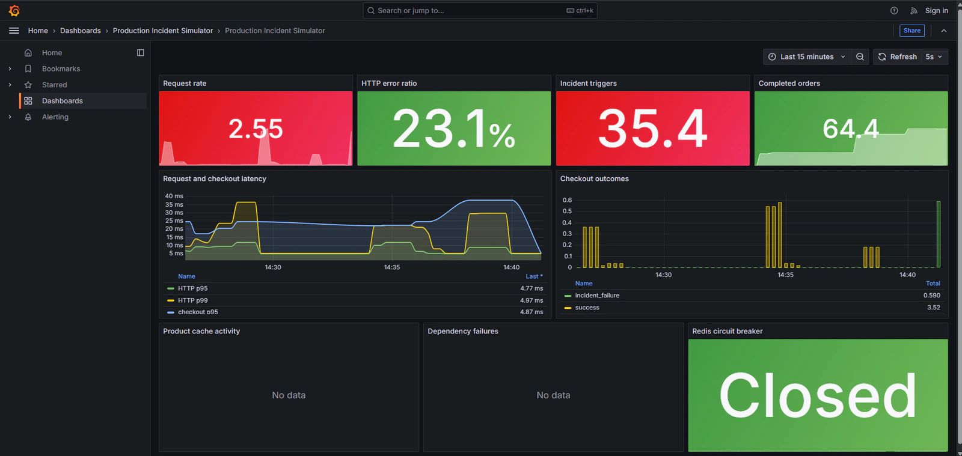Click the Grafana logo icon
The width and height of the screenshot is (962, 456).
(x=14, y=11)
